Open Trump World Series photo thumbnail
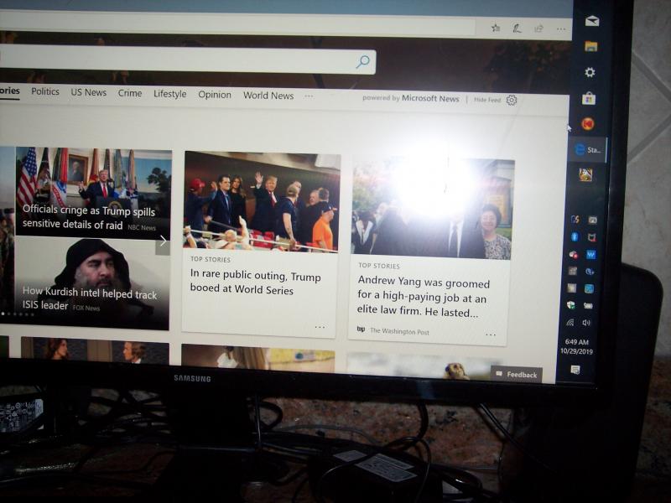The width and height of the screenshot is (671, 503). click(x=261, y=202)
